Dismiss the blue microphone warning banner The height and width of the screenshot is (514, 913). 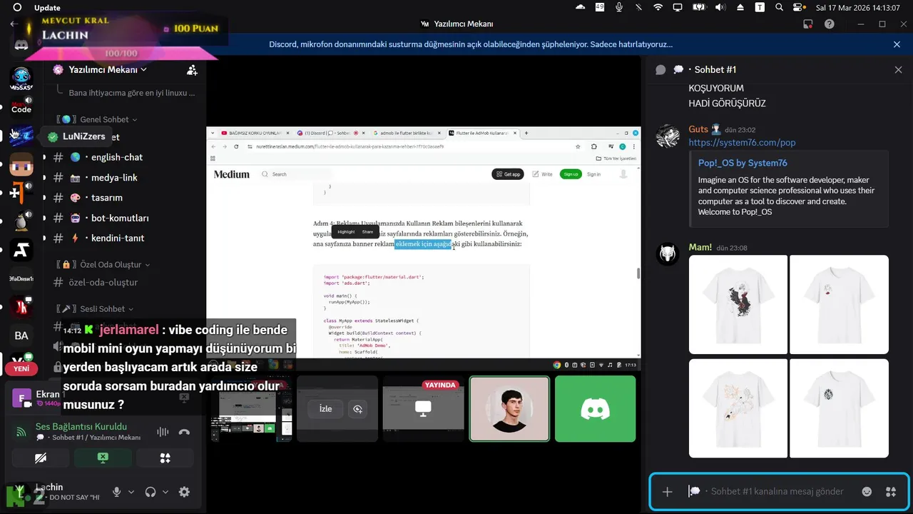click(x=897, y=44)
